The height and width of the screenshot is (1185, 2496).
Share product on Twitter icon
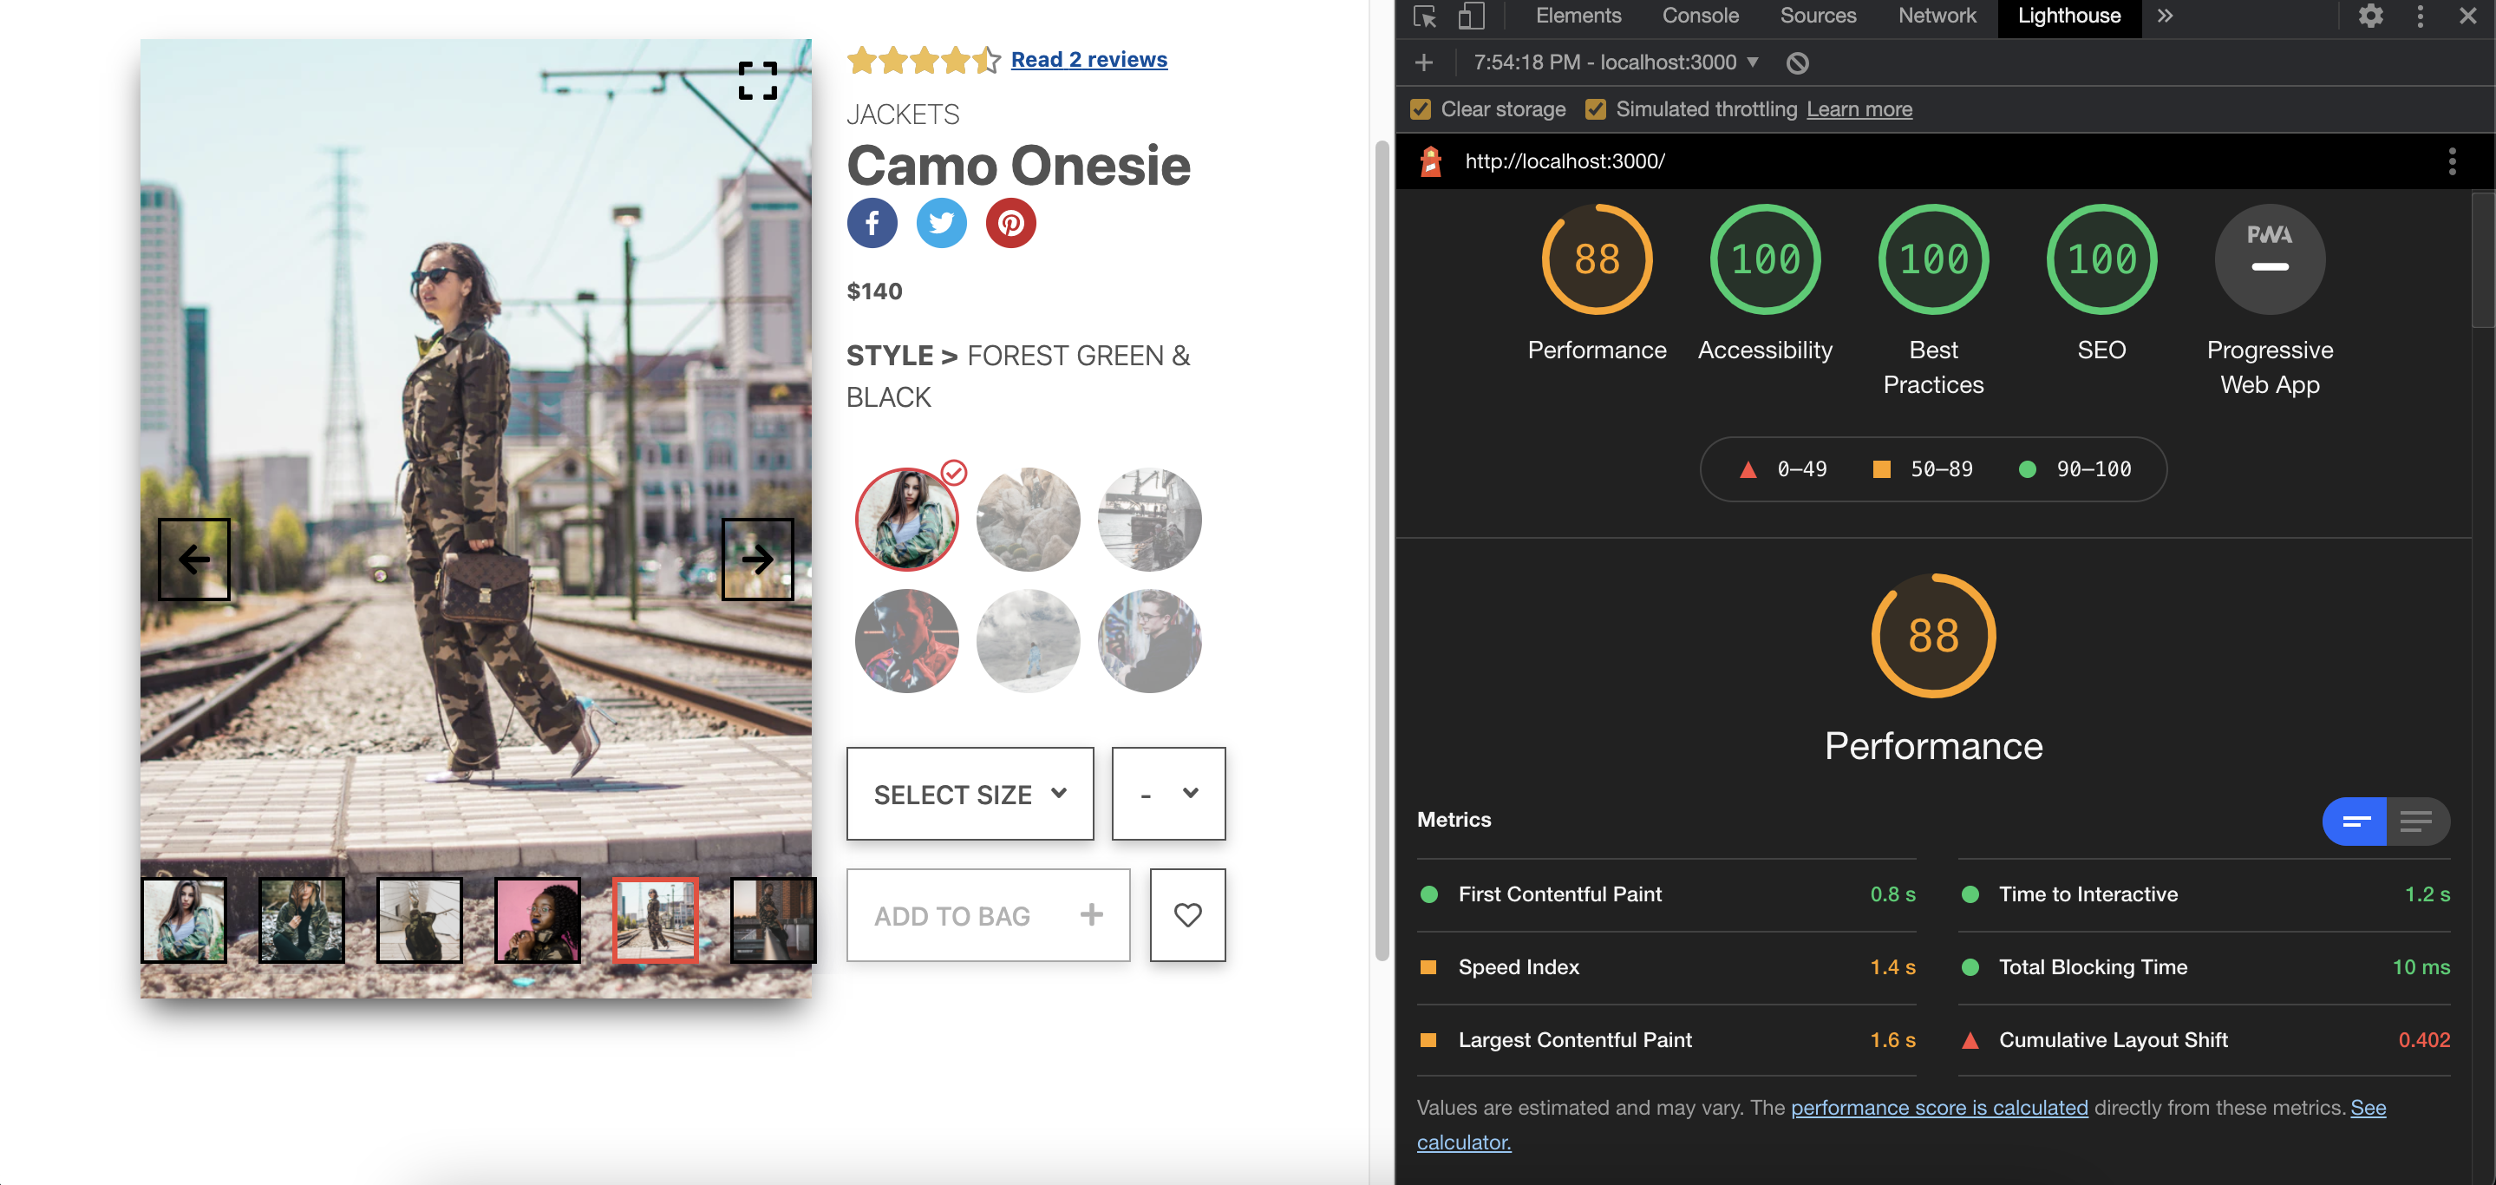tap(940, 223)
